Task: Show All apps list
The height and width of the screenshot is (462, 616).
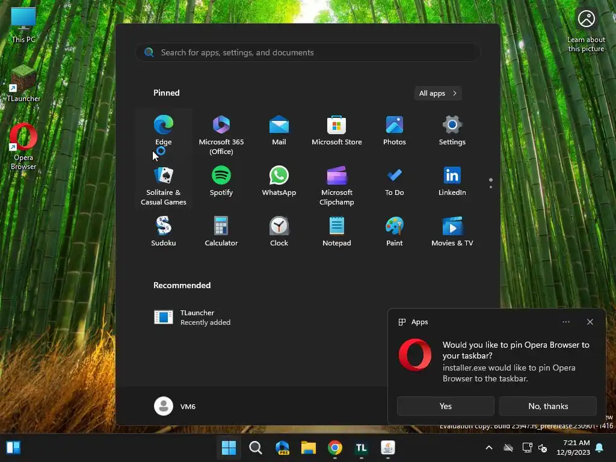Action: 438,93
